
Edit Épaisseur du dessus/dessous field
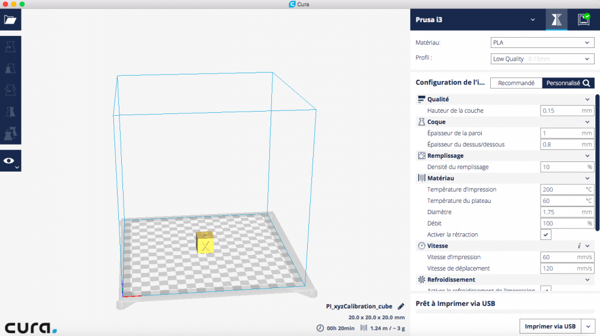point(567,144)
